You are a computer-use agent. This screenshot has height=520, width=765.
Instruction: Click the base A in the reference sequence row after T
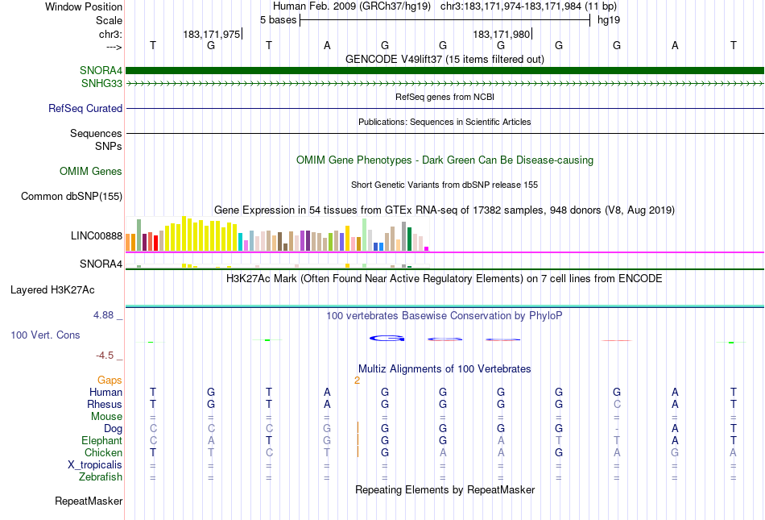click(327, 45)
